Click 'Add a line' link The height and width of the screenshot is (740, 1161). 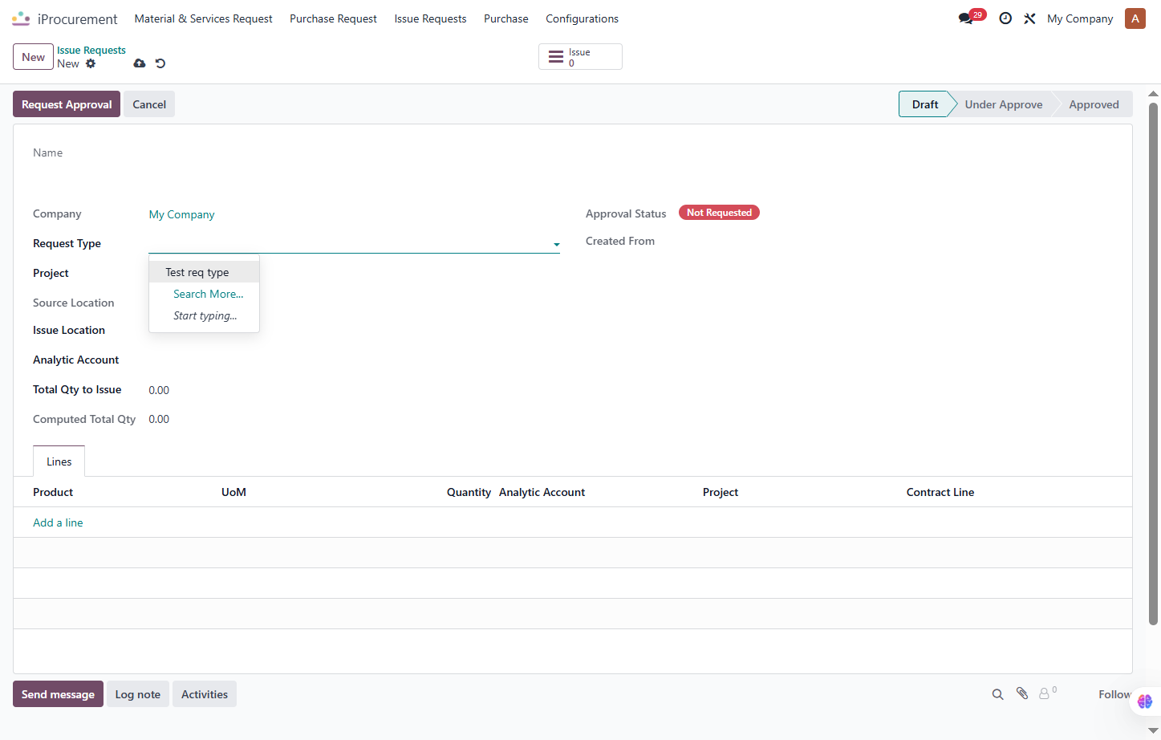(x=58, y=522)
